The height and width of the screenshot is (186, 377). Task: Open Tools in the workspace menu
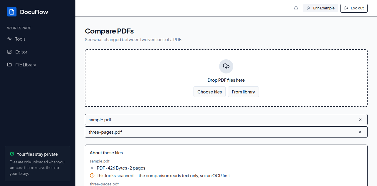point(38,39)
